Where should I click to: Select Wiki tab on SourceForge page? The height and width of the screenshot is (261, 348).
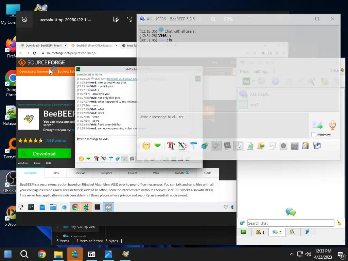(156, 173)
